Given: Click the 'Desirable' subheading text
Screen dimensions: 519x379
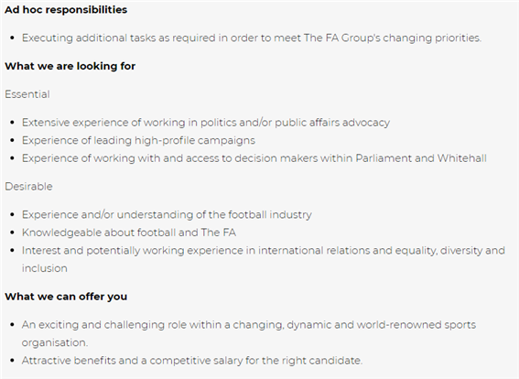Looking at the screenshot, I should click(x=28, y=187).
